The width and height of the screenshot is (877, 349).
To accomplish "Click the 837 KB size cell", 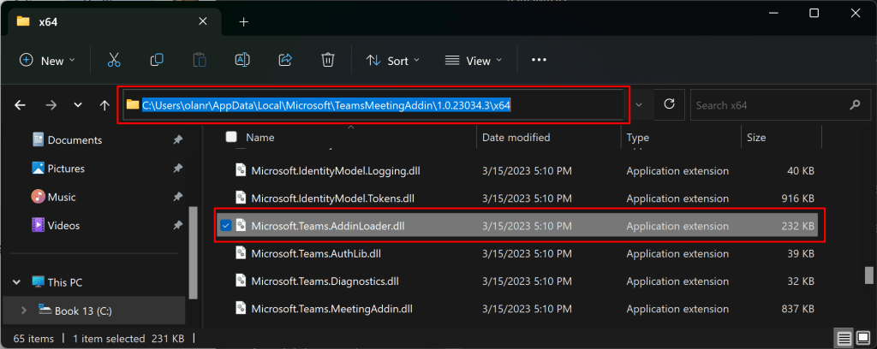I will point(797,308).
